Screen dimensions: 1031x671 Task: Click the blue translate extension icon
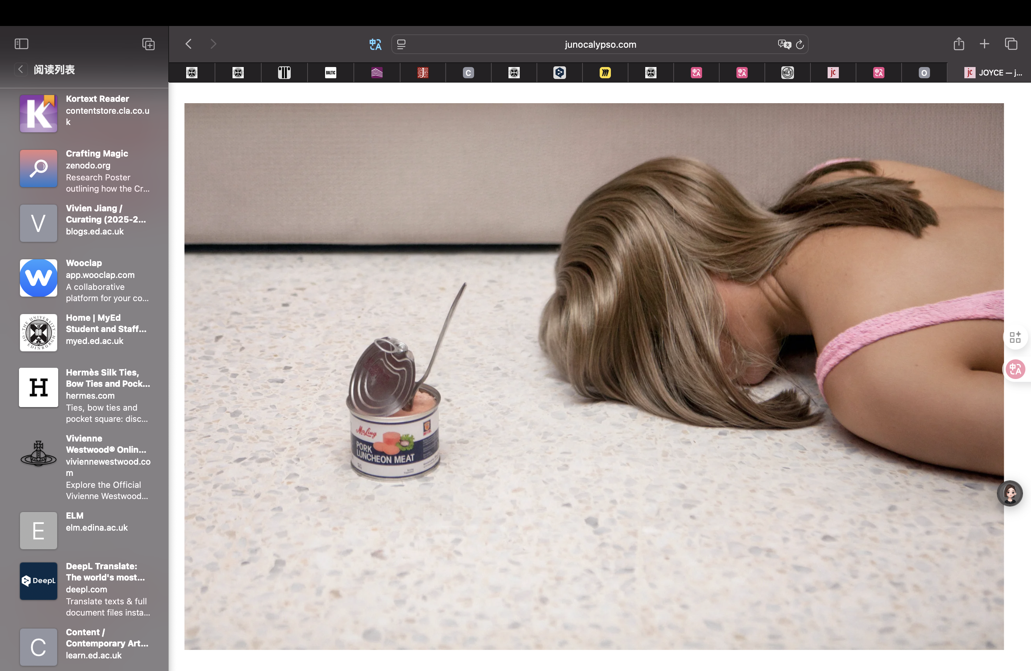point(375,44)
